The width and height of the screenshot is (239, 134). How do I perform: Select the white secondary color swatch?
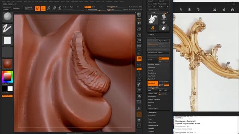(10, 89)
